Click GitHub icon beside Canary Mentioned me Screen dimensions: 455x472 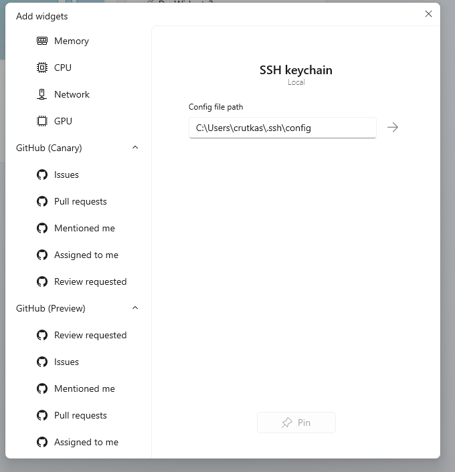click(42, 228)
